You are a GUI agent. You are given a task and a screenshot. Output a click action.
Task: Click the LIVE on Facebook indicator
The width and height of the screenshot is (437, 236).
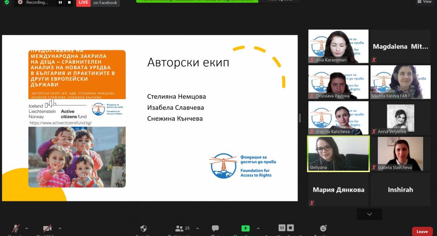point(98,3)
